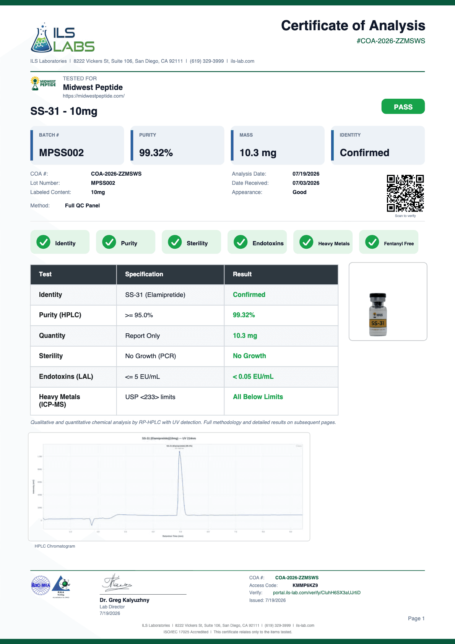Click the Date Received value 07/03/2026

pos(306,183)
